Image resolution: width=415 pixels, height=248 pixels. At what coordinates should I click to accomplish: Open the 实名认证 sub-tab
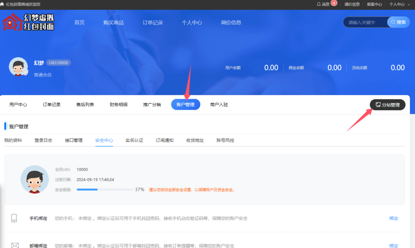click(134, 140)
